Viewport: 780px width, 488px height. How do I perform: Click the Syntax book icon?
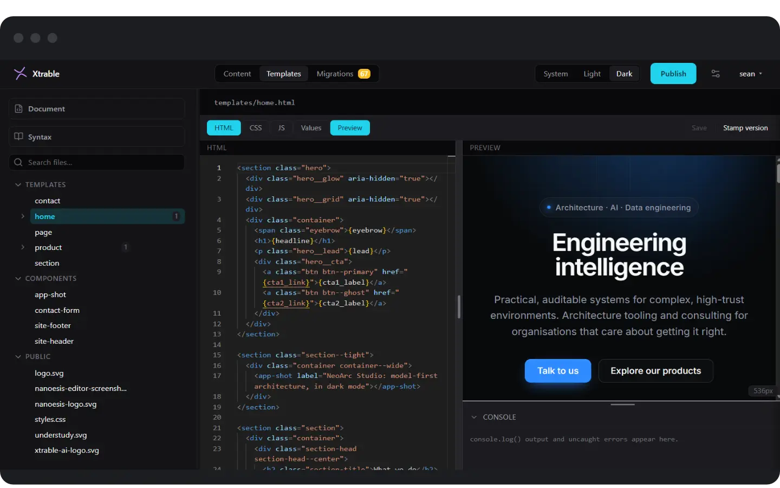pos(18,137)
